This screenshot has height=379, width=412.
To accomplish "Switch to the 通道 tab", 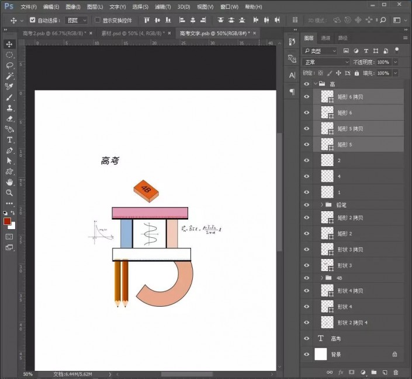I will click(x=326, y=38).
